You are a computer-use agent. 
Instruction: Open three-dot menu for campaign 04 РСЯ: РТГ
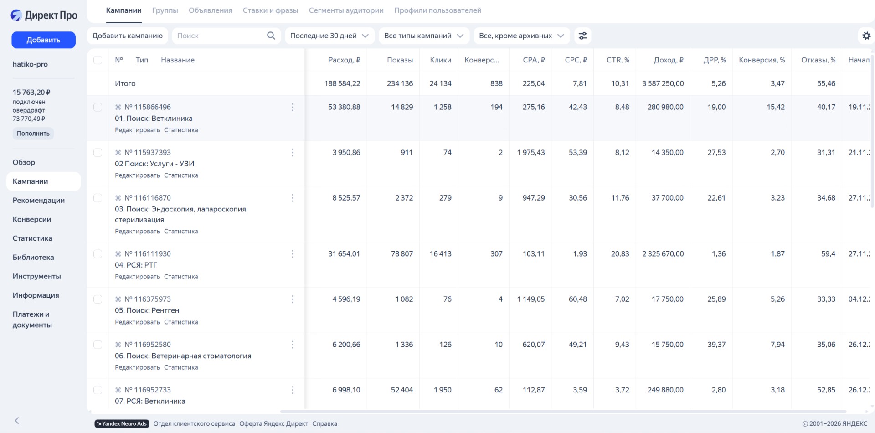click(293, 254)
